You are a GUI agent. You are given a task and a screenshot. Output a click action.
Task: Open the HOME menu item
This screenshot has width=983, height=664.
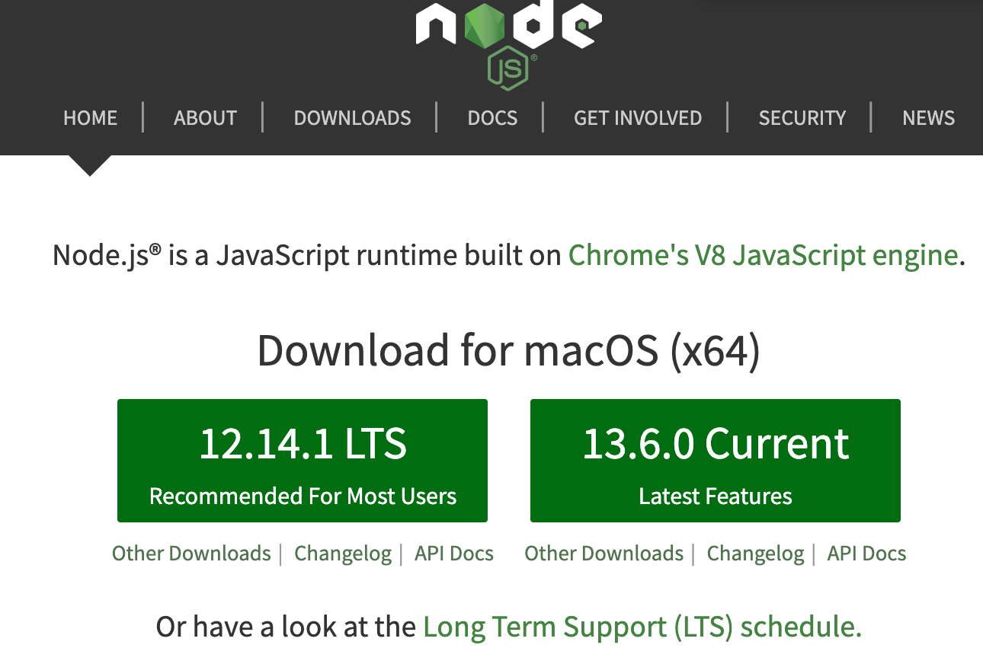[x=90, y=118]
